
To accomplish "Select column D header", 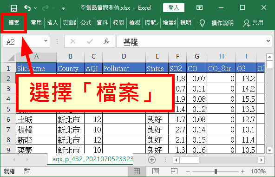I will [x=124, y=57].
